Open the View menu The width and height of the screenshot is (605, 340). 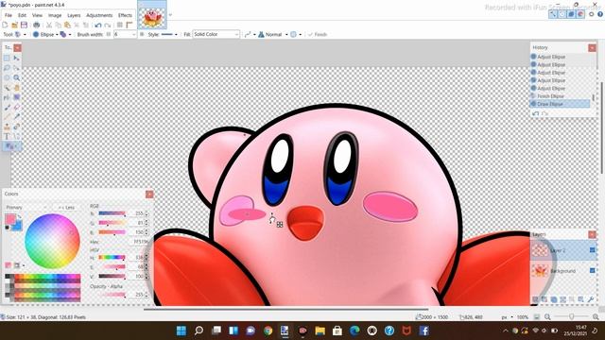point(37,15)
